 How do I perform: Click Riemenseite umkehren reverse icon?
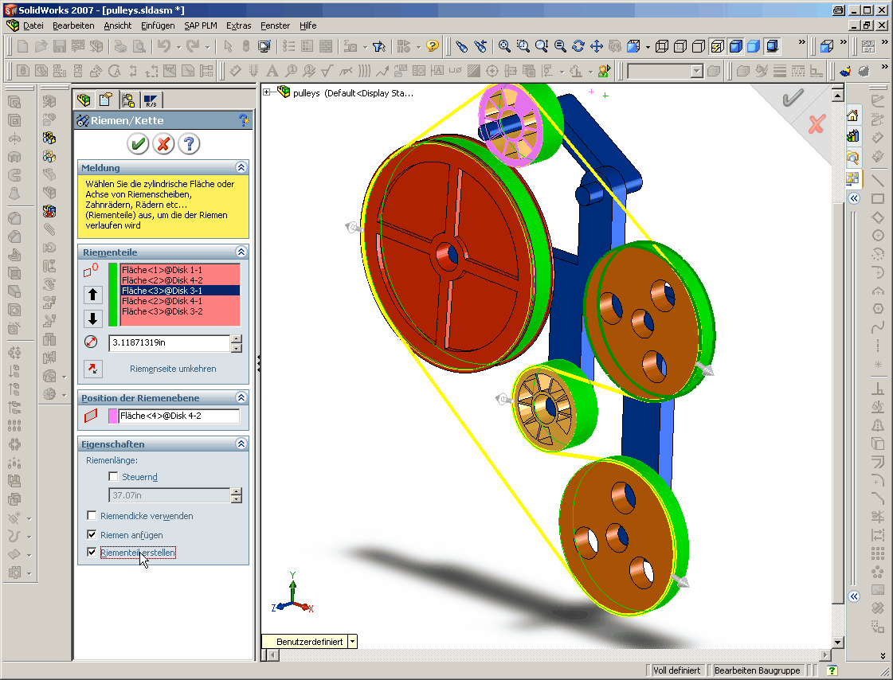pos(92,368)
